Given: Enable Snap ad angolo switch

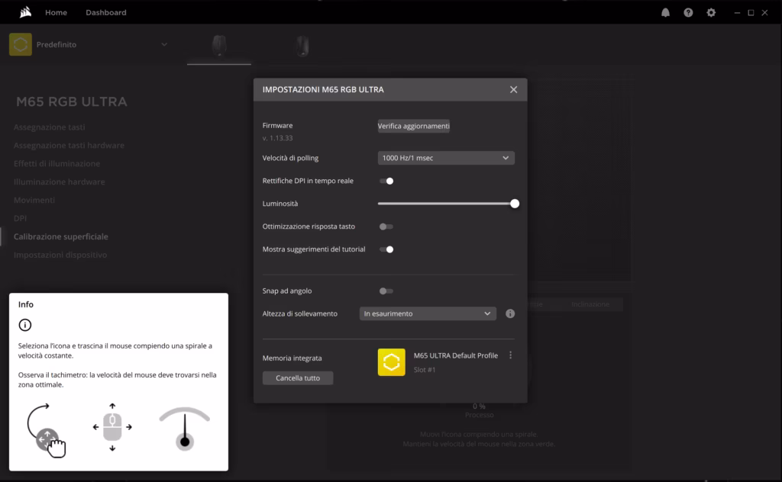Looking at the screenshot, I should click(x=386, y=291).
